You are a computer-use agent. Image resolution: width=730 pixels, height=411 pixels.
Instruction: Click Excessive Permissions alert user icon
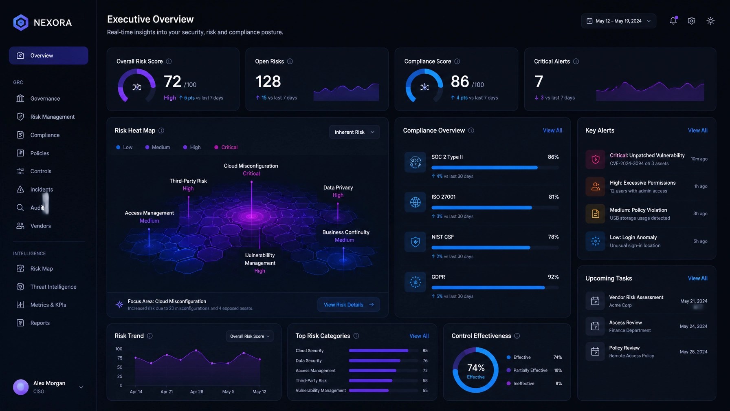pos(595,186)
